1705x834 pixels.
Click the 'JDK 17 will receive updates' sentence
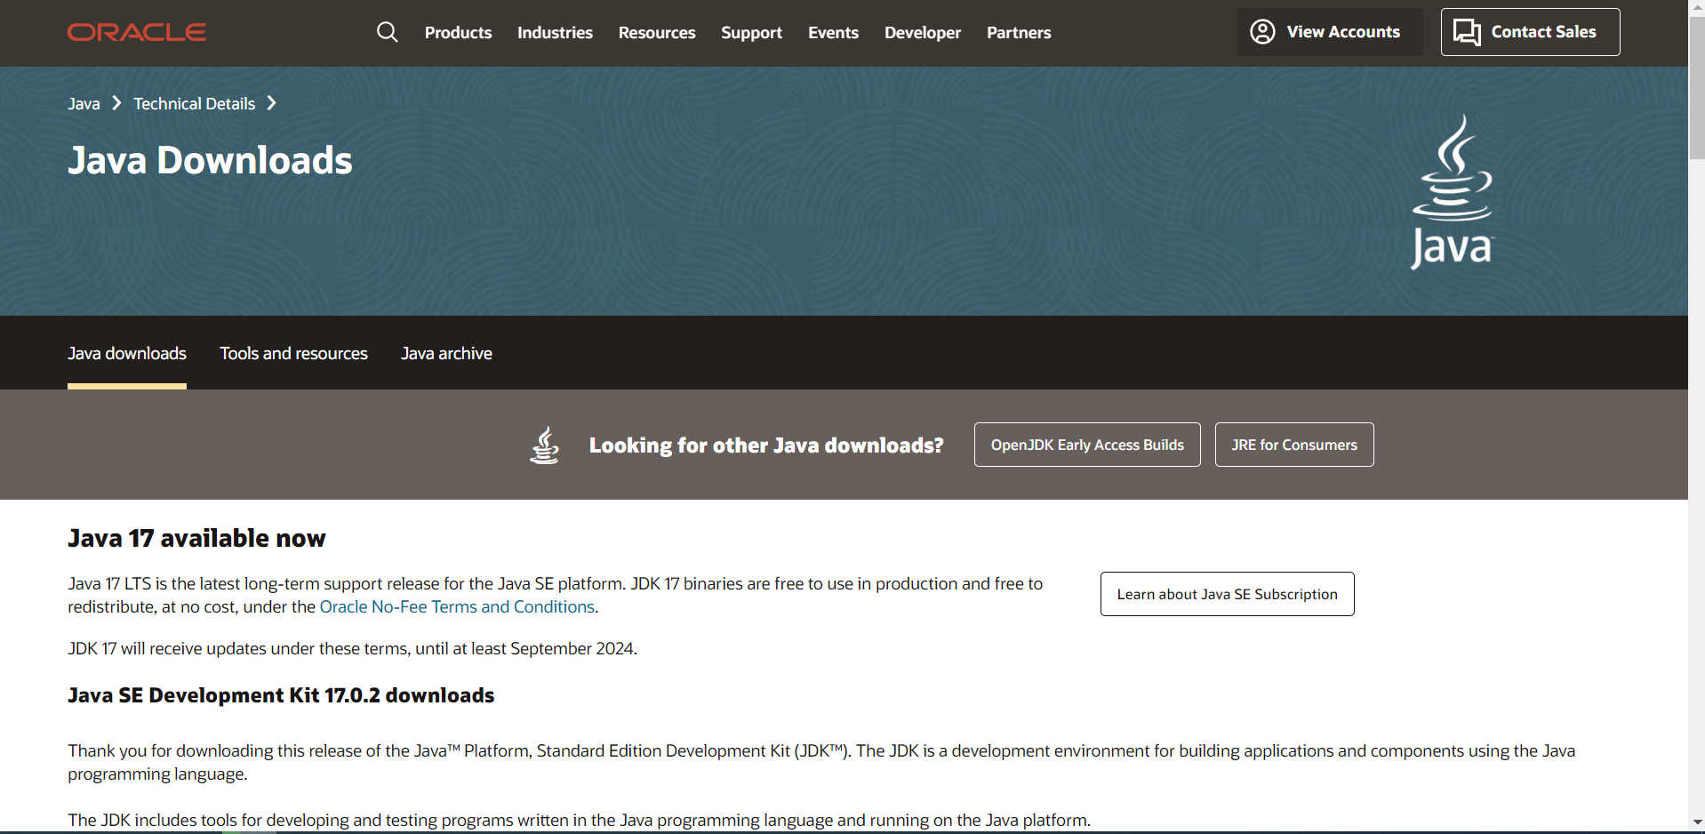tap(352, 648)
